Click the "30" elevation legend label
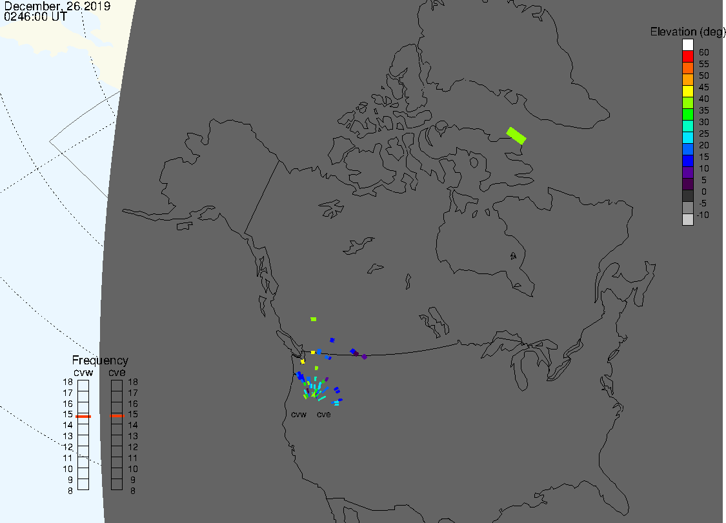The image size is (726, 523). coord(704,122)
